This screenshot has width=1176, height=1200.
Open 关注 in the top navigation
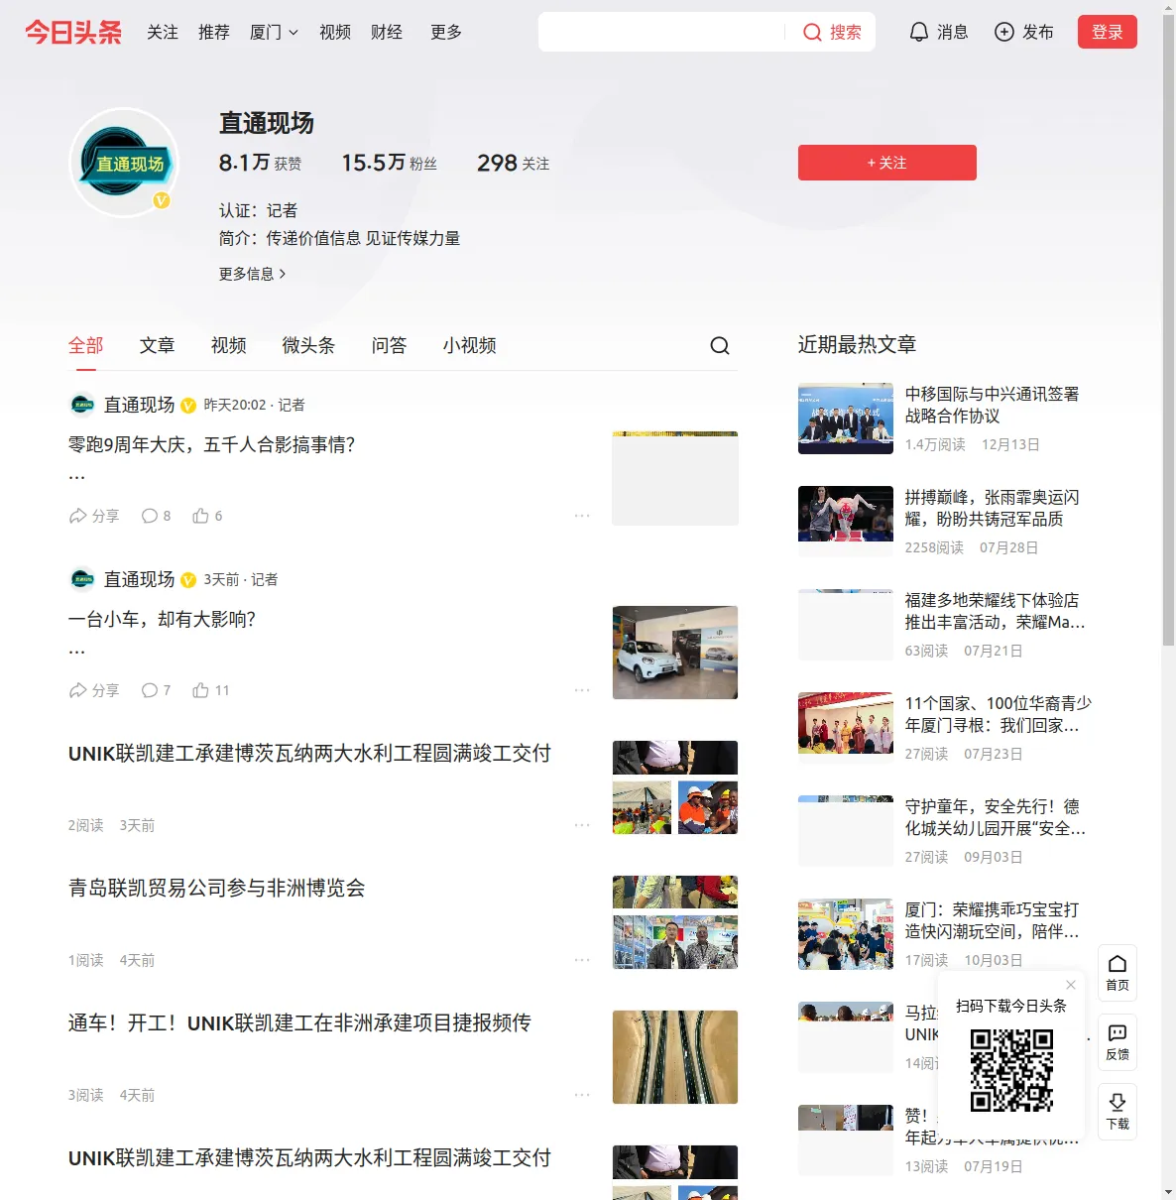[163, 32]
